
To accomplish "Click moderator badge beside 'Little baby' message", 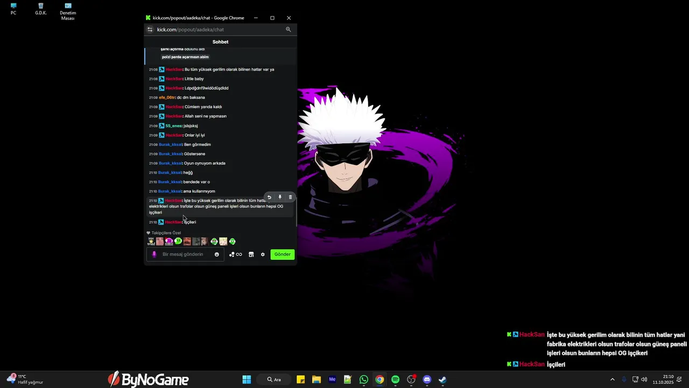I will [161, 79].
